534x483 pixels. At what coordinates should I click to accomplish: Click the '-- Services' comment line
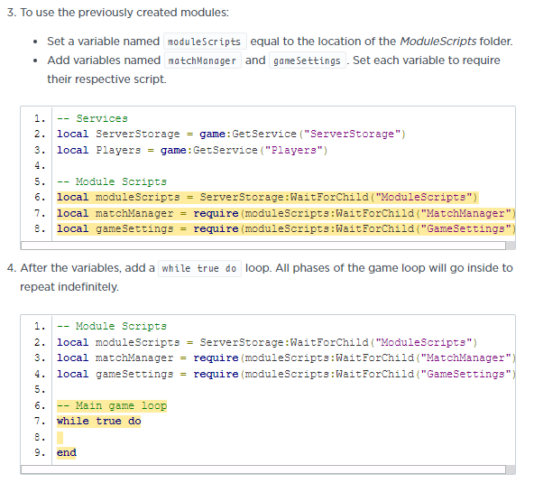tap(92, 118)
